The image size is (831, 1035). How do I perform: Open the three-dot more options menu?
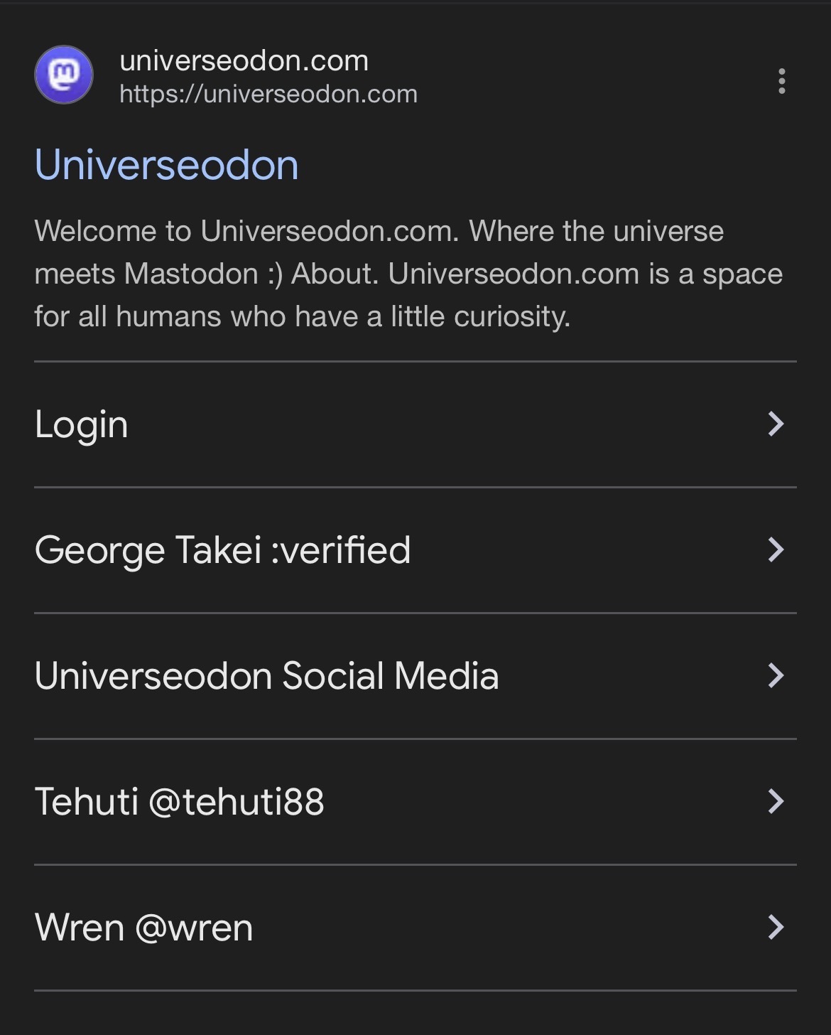(781, 81)
